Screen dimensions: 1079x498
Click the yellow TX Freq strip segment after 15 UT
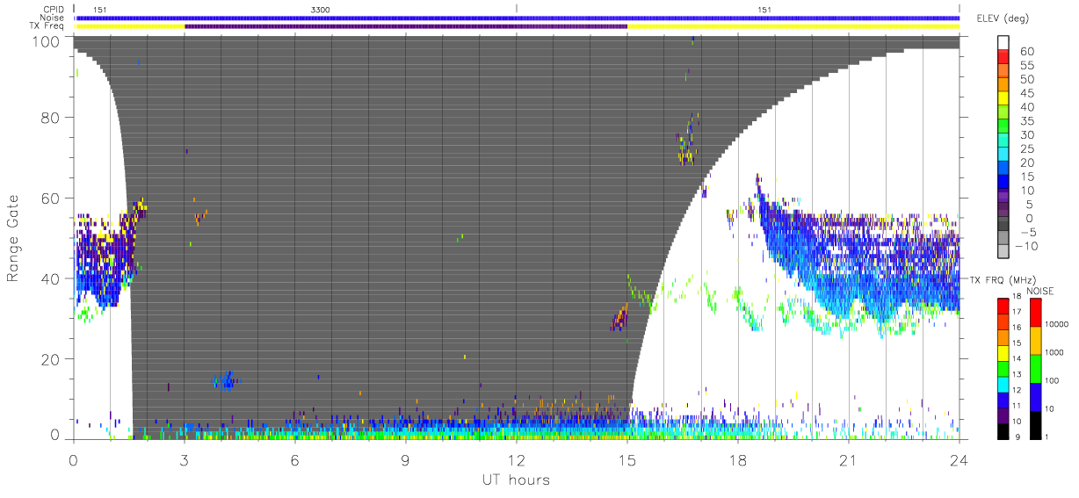[x=793, y=26]
